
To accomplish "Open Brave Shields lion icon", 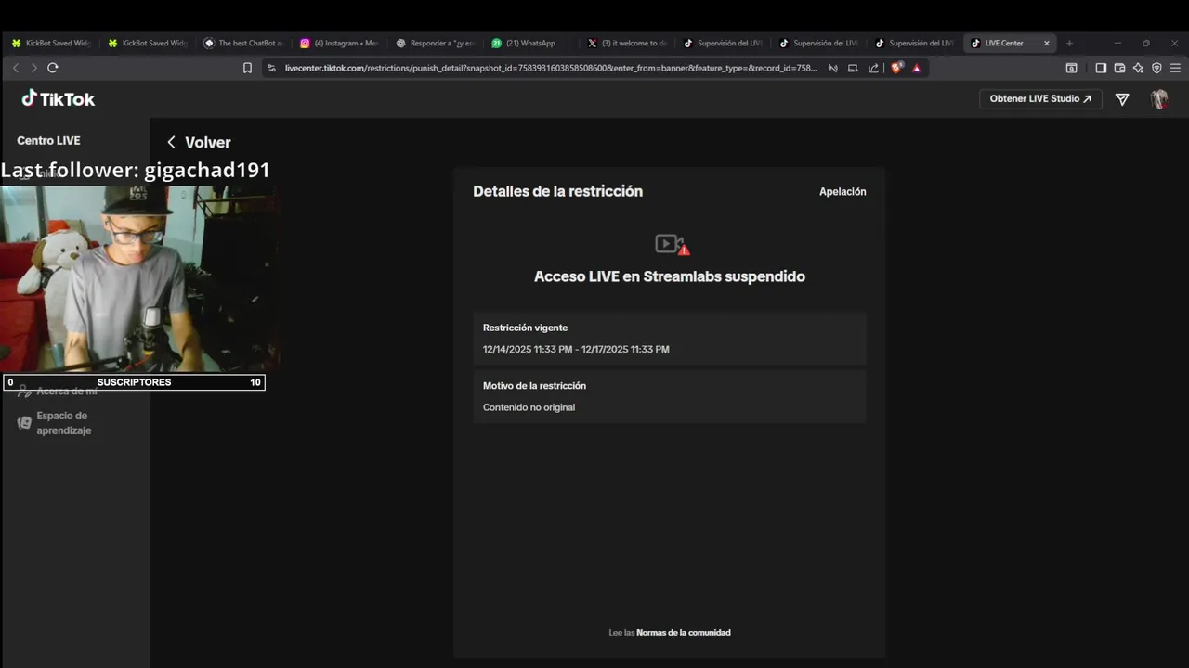I will pyautogui.click(x=896, y=68).
